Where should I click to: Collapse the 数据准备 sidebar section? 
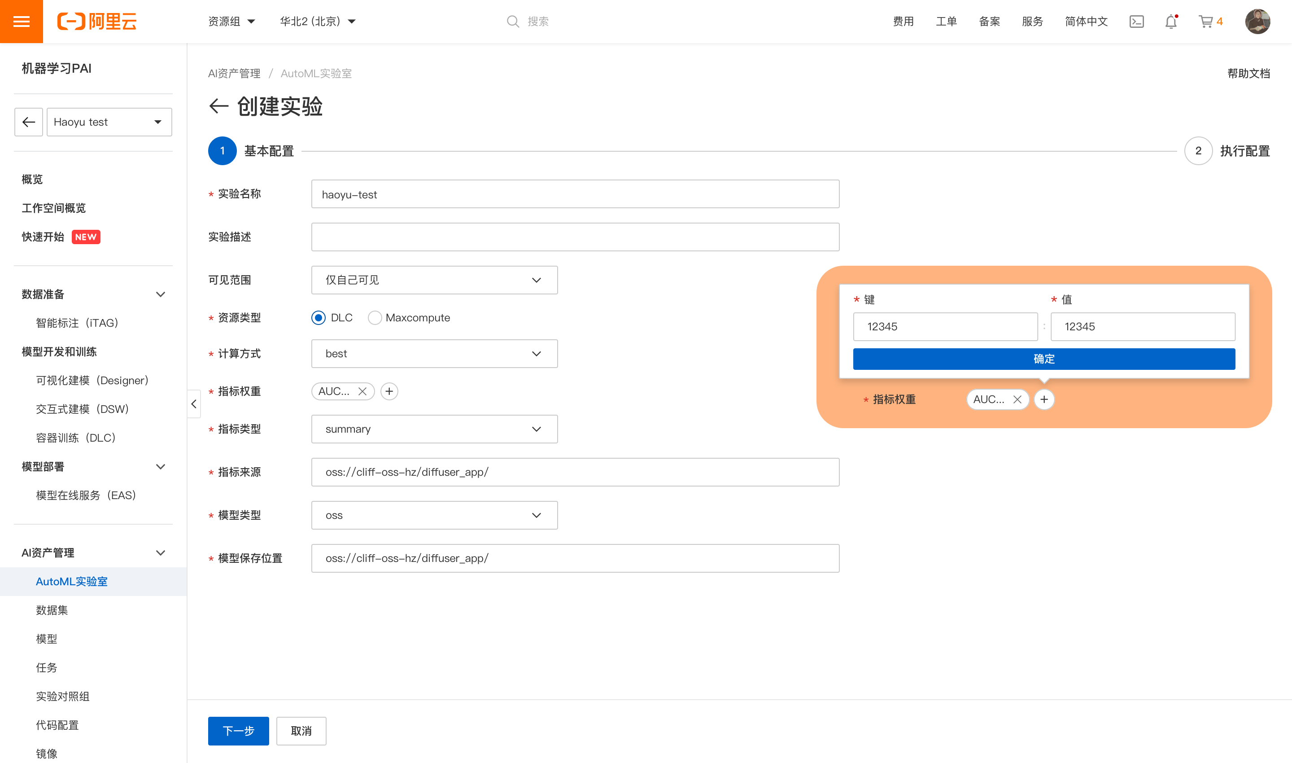point(160,294)
